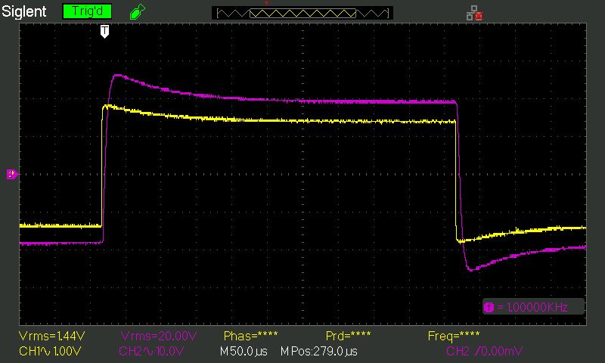The height and width of the screenshot is (363, 605).
Task: Click the magenta frequency counter icon
Action: [489, 308]
